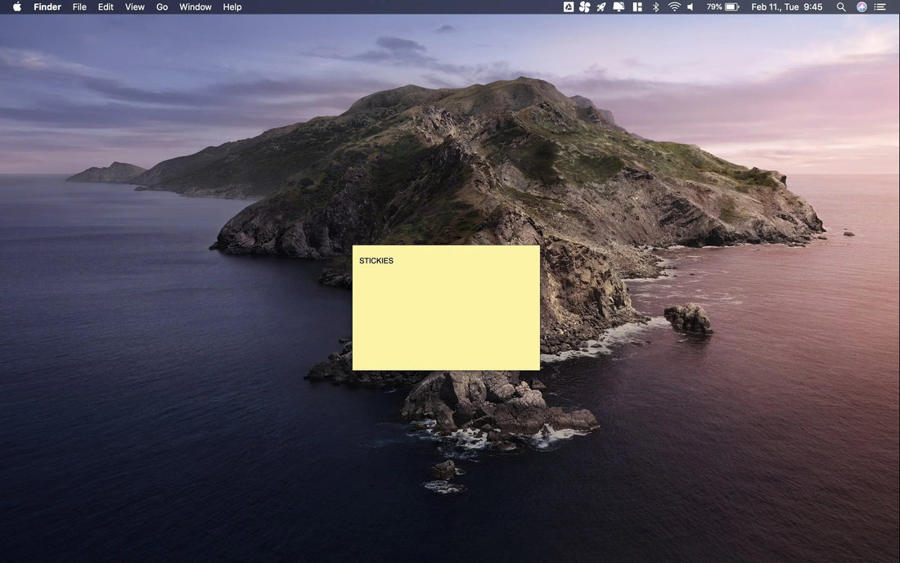Open the Finder File menu
Screen dimensions: 900x563
click(79, 7)
